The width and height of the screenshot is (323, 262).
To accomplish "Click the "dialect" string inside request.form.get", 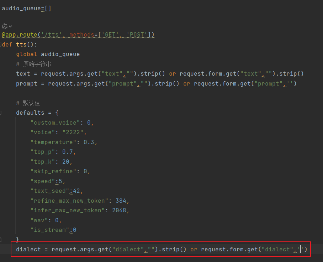I will point(277,250).
